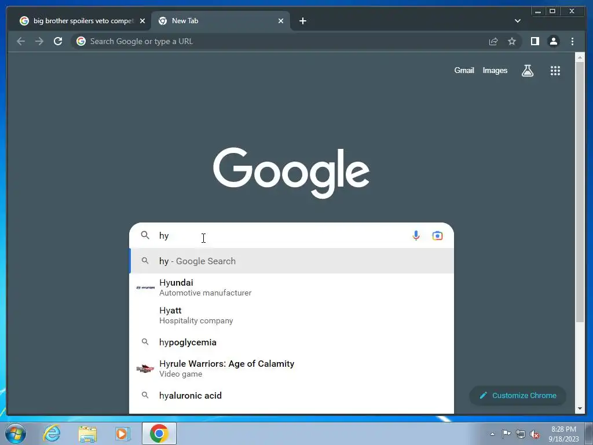Image resolution: width=593 pixels, height=445 pixels.
Task: Click the Hyundai logo thumbnail
Action: click(x=145, y=287)
